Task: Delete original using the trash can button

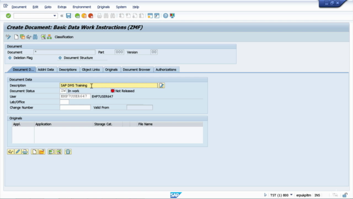Action: coord(68,151)
